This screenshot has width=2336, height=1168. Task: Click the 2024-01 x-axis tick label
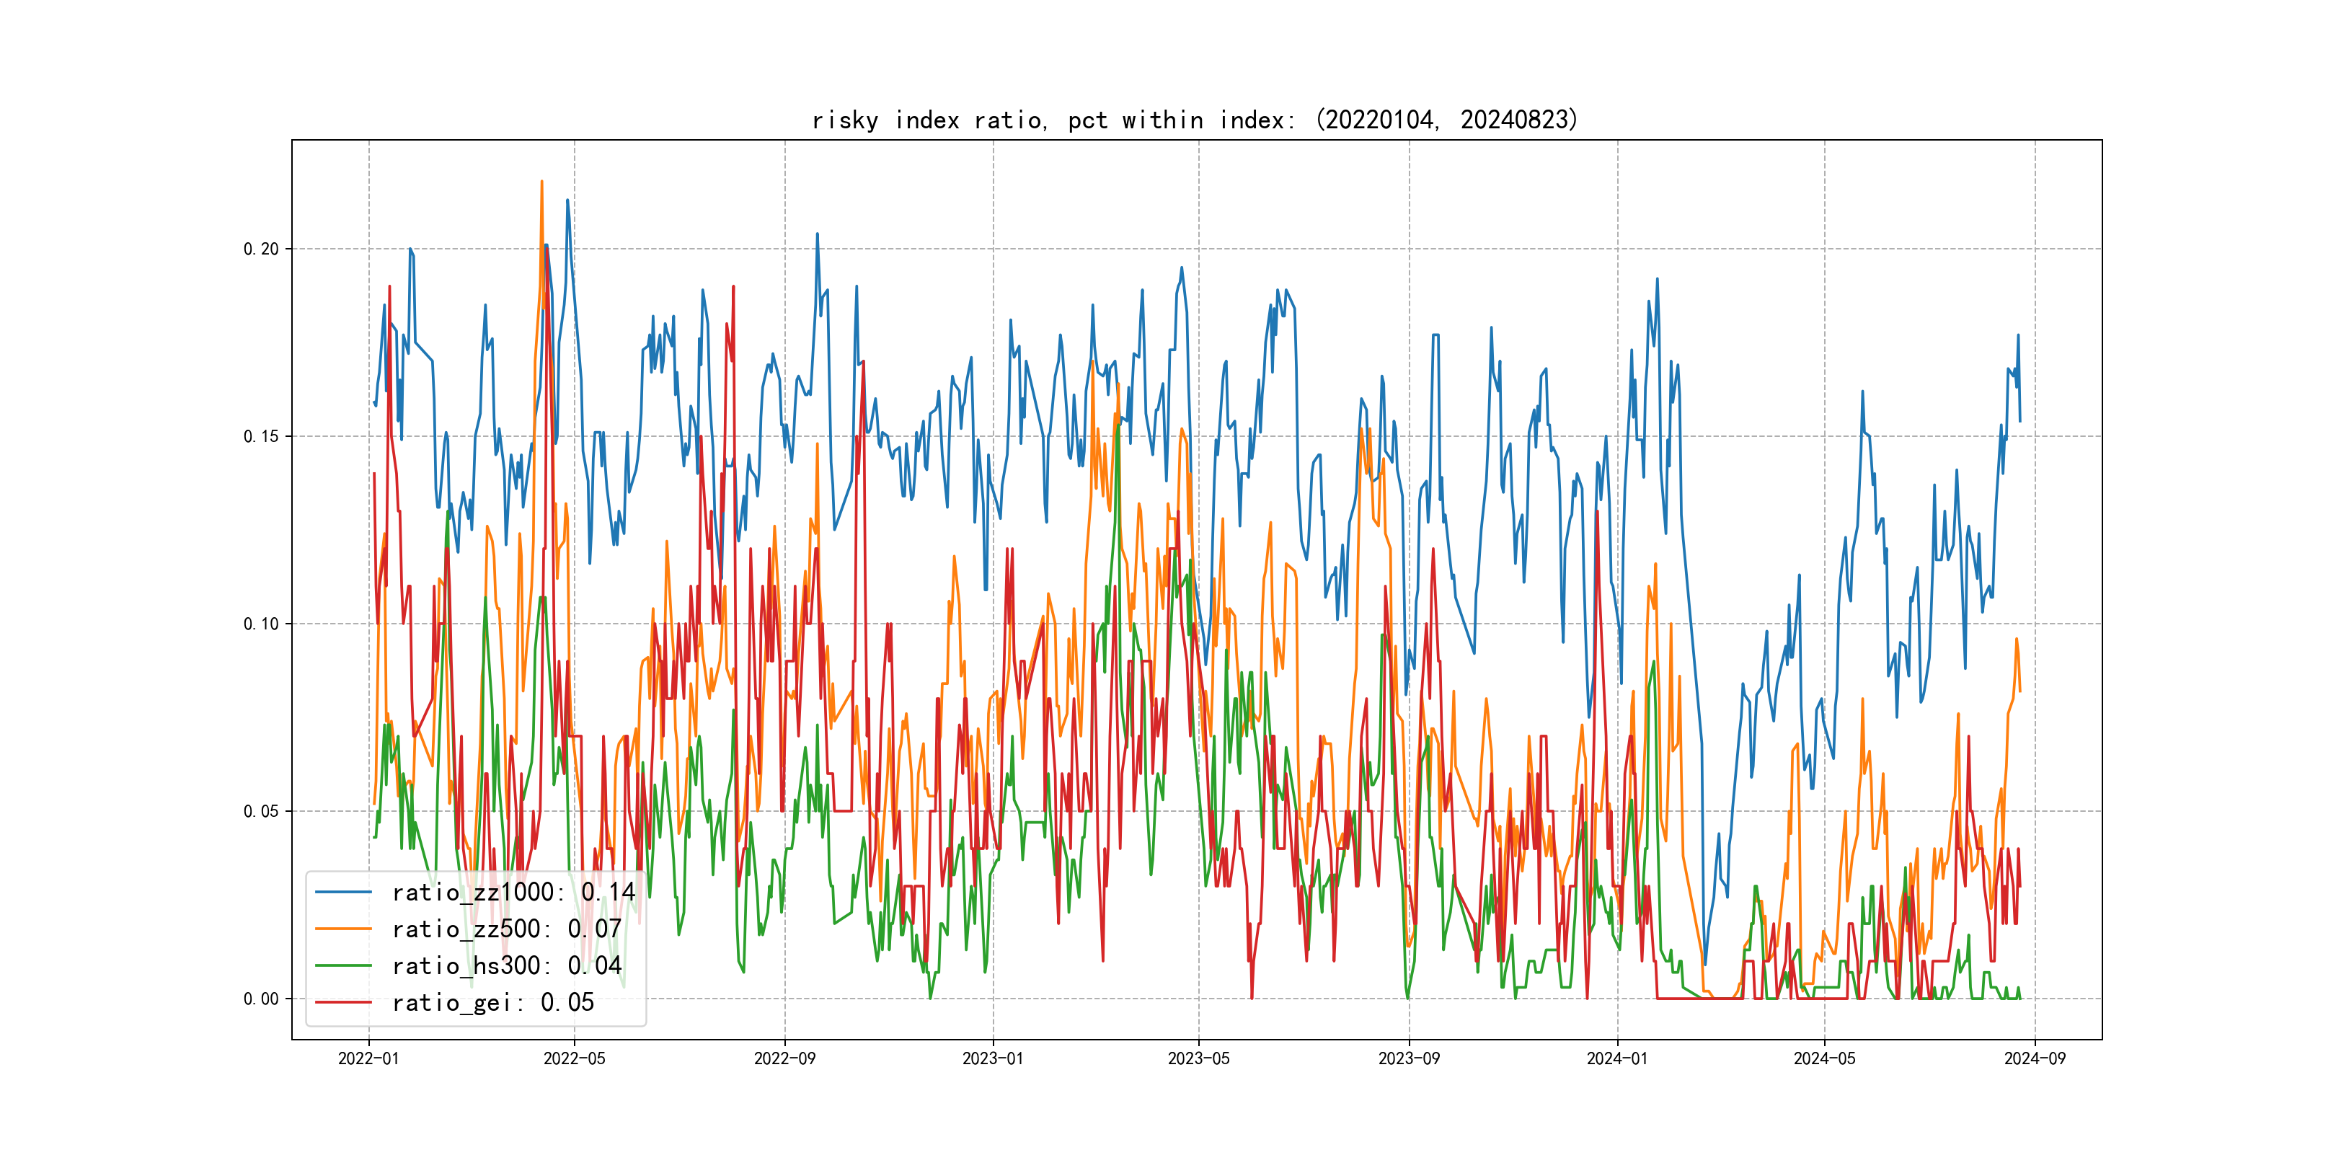pyautogui.click(x=1617, y=1058)
